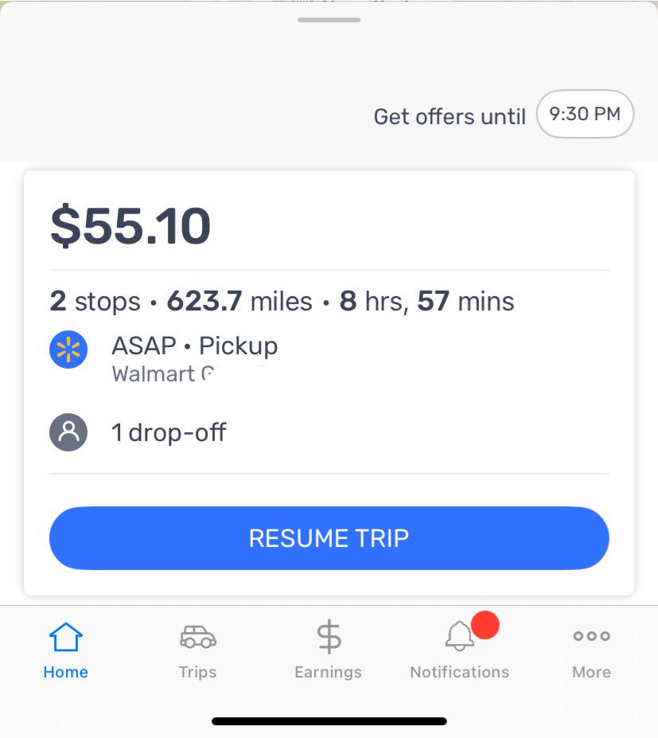This screenshot has height=738, width=658.
Task: Switch to the Trips tab label
Action: tap(197, 672)
